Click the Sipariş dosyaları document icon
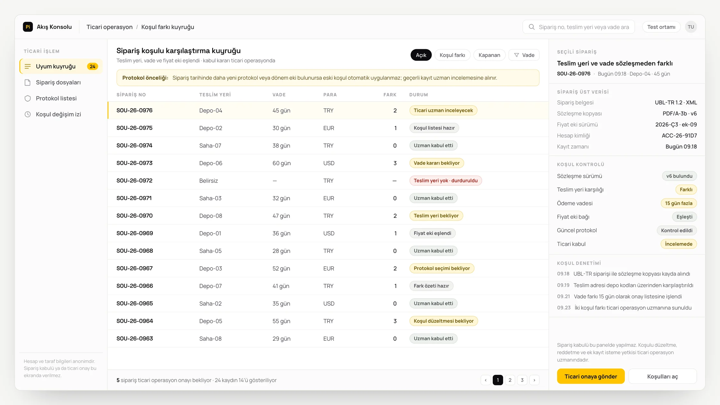The width and height of the screenshot is (720, 405). (28, 82)
